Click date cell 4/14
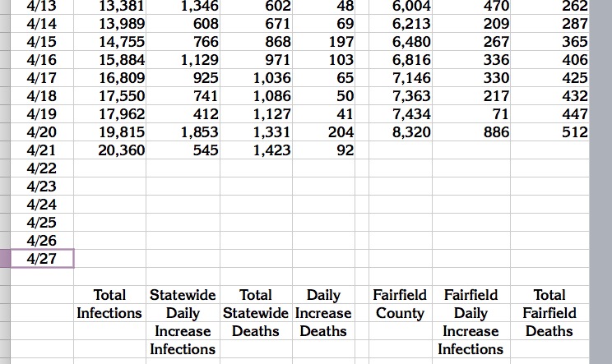 42,24
